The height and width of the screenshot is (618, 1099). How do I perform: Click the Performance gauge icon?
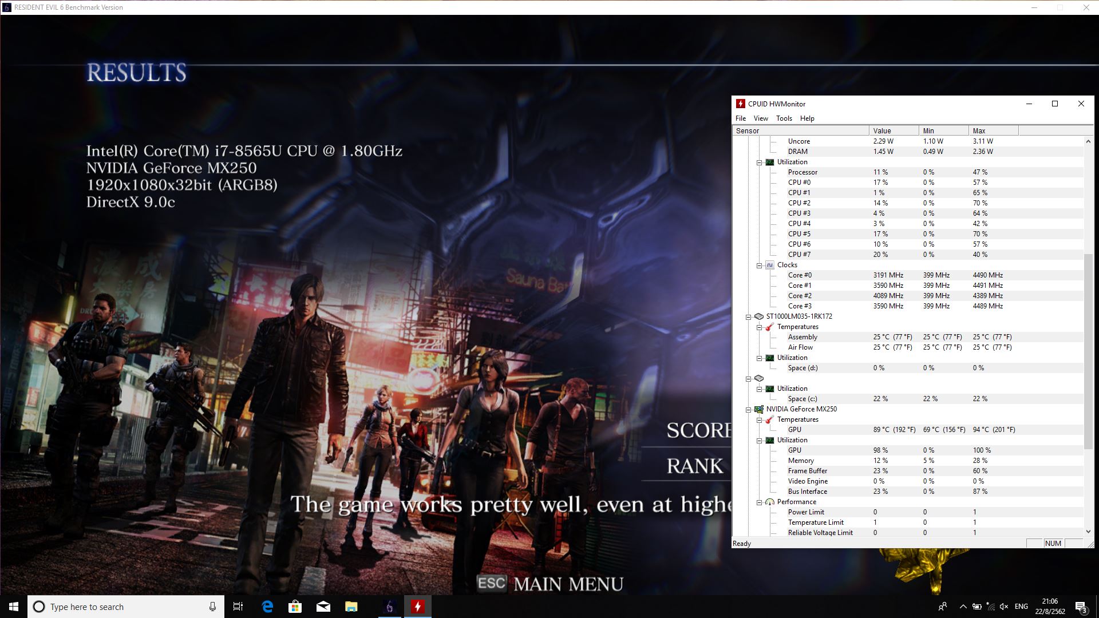769,502
